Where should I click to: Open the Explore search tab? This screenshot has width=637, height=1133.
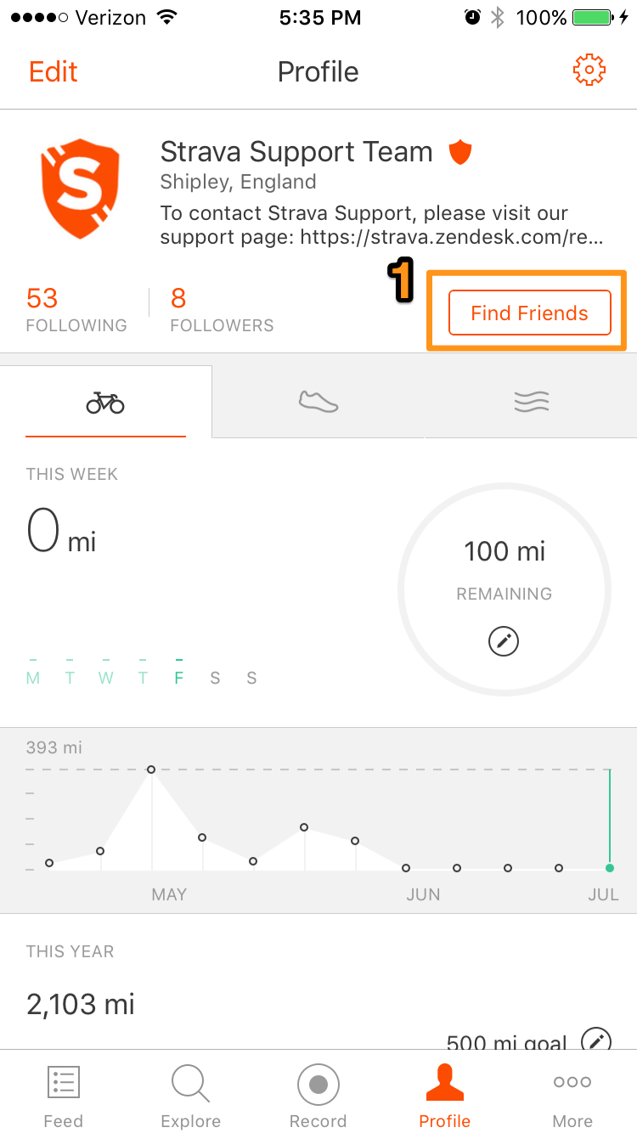pyautogui.click(x=191, y=1096)
